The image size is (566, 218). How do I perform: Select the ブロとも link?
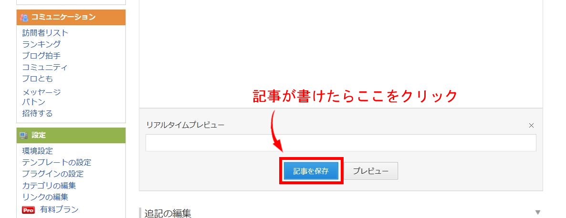[x=37, y=79]
